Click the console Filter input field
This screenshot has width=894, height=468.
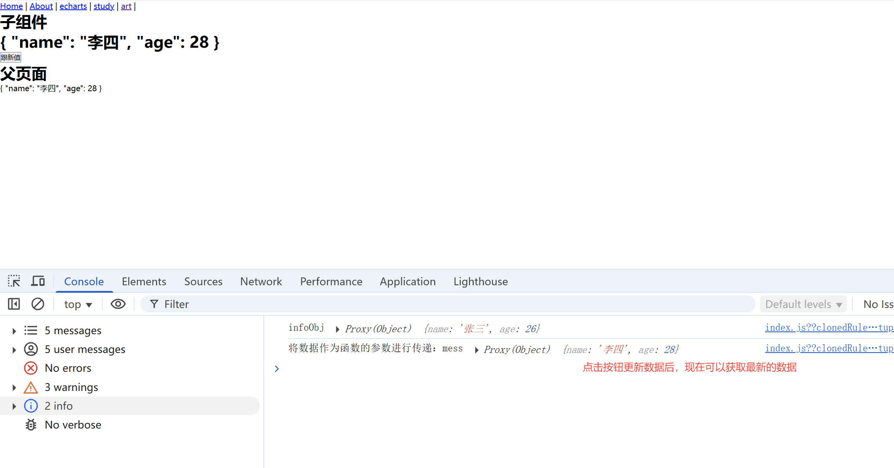click(451, 304)
